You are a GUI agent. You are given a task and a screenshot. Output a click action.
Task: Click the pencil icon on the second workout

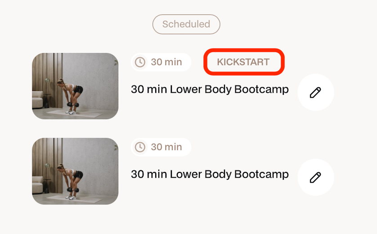click(x=316, y=177)
